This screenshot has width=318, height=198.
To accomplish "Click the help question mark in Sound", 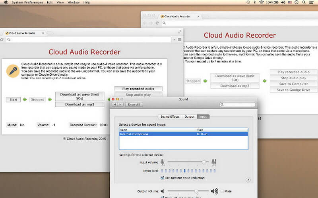I will 248,180.
